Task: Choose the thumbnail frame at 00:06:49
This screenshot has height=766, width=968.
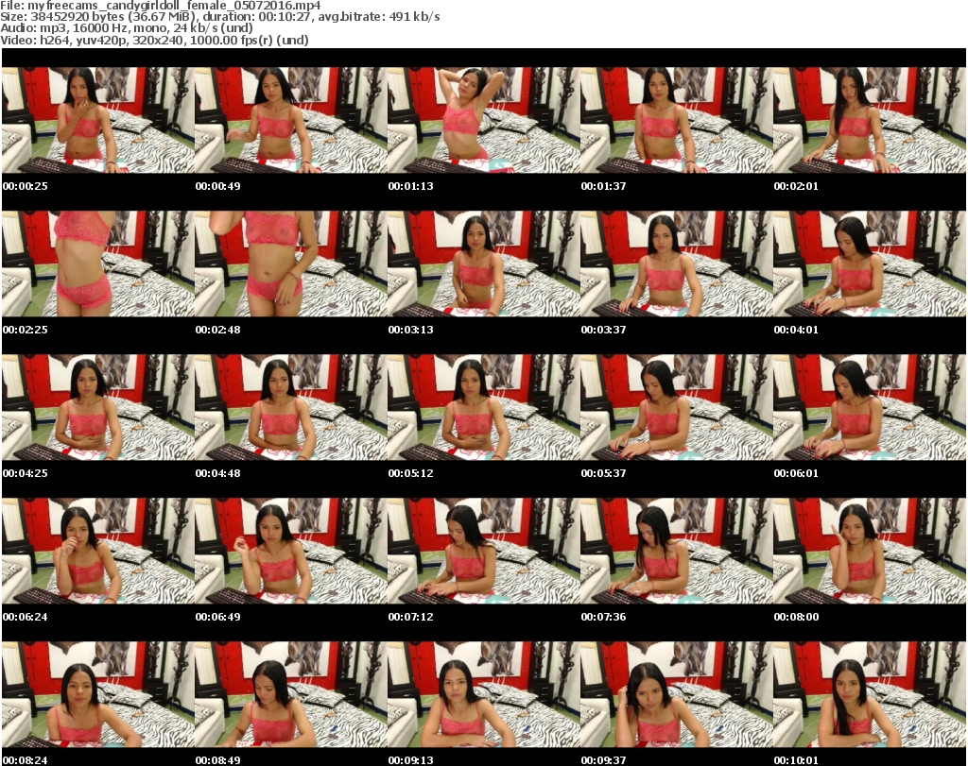Action: pyautogui.click(x=291, y=551)
